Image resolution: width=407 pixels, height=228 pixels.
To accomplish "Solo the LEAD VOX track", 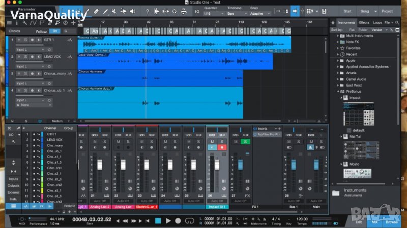I will pyautogui.click(x=25, y=57).
